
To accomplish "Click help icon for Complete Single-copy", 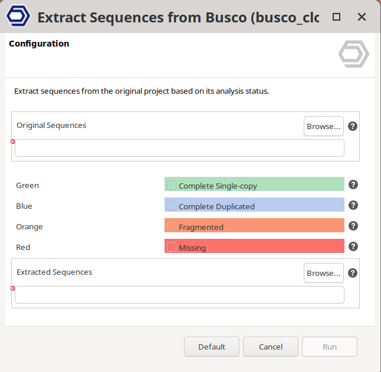I will click(x=353, y=185).
